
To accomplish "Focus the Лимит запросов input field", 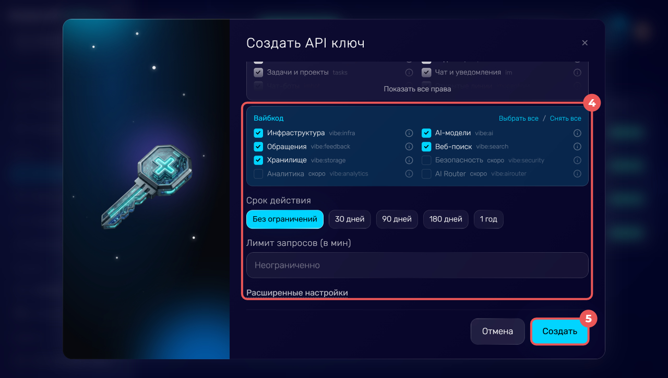I will pyautogui.click(x=417, y=265).
